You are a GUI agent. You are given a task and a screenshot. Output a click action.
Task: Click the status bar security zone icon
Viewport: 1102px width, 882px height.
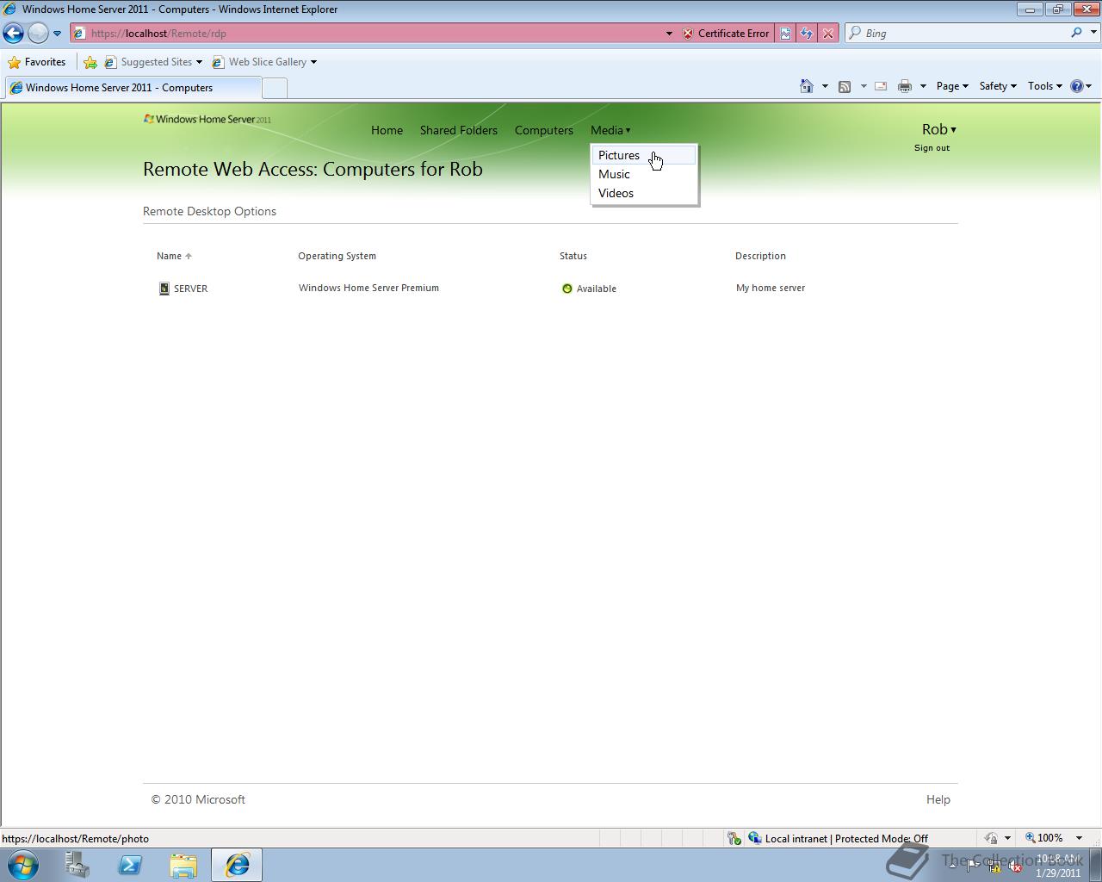(754, 838)
